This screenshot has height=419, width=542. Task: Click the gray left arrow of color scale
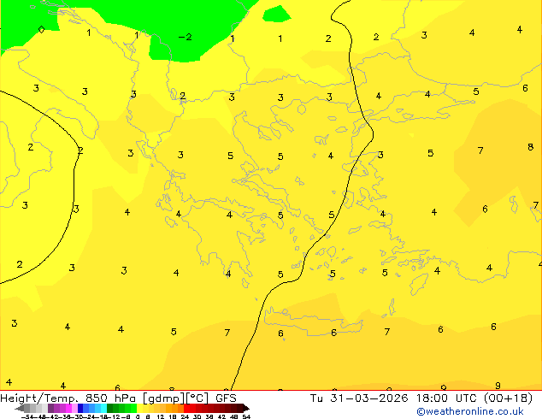[19, 408]
